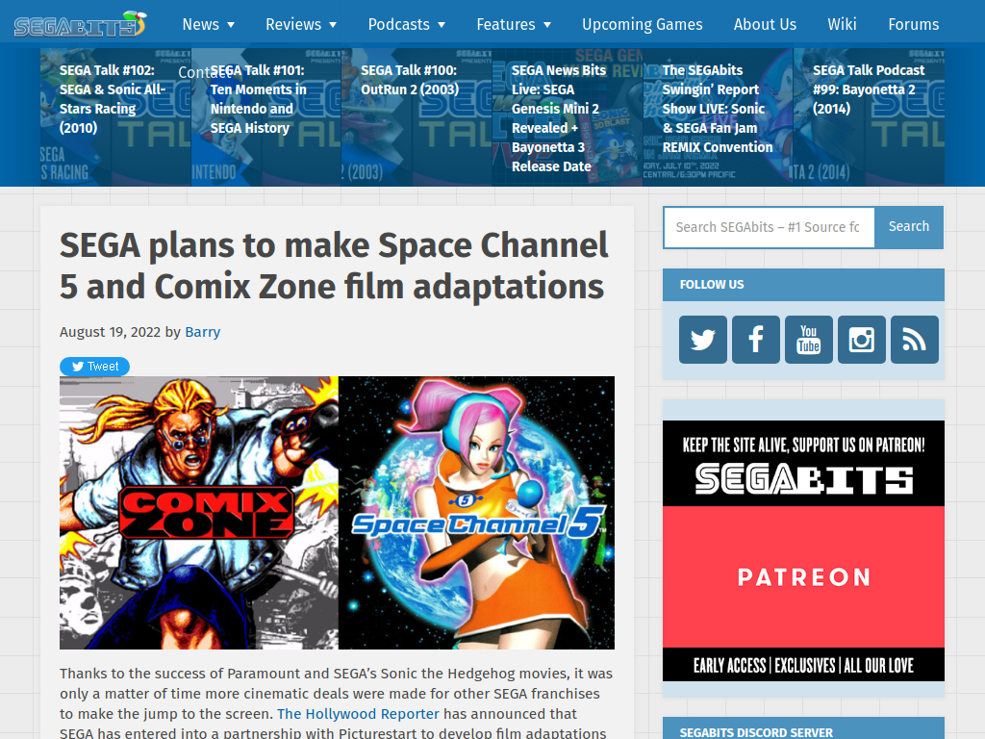Click the Search button
The width and height of the screenshot is (985, 739).
point(909,227)
